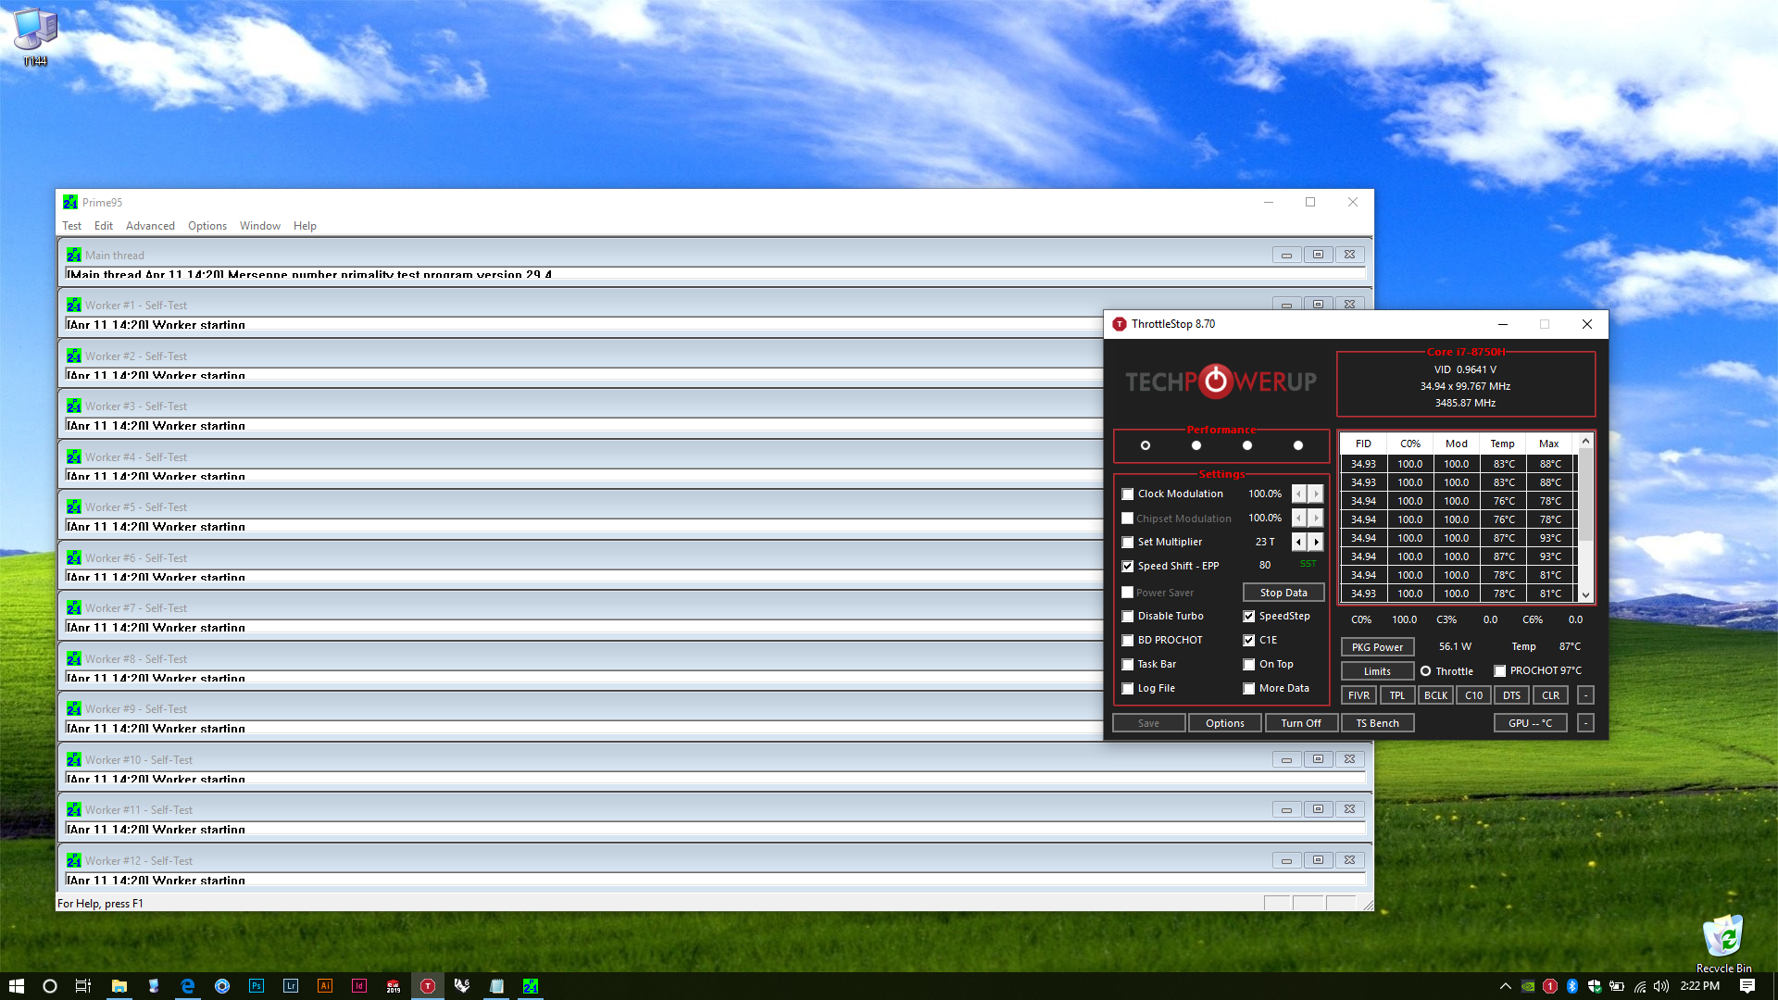
Task: Open the FIVR settings button
Action: [1359, 695]
